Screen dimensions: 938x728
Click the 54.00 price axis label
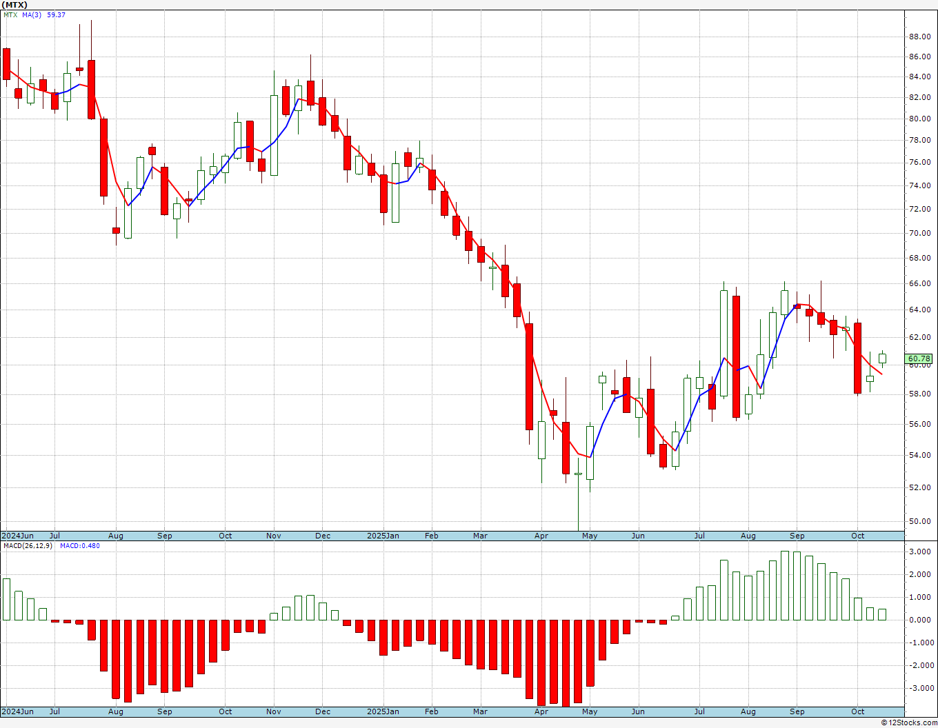point(919,455)
